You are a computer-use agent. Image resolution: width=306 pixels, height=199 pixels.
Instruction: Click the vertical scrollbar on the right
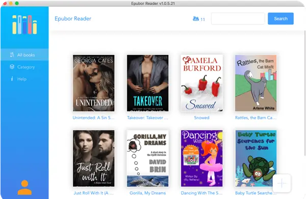(305, 94)
